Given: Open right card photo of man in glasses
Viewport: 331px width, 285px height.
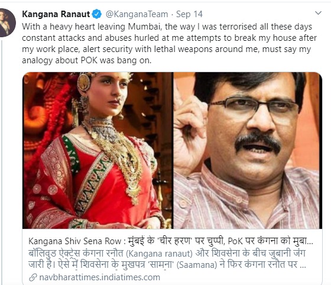Looking at the screenshot, I should (248, 150).
